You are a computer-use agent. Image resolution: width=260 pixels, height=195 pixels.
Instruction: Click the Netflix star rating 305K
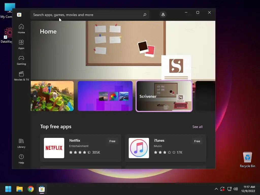point(85,152)
